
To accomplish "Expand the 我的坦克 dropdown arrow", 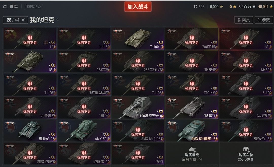I will click(57, 20).
